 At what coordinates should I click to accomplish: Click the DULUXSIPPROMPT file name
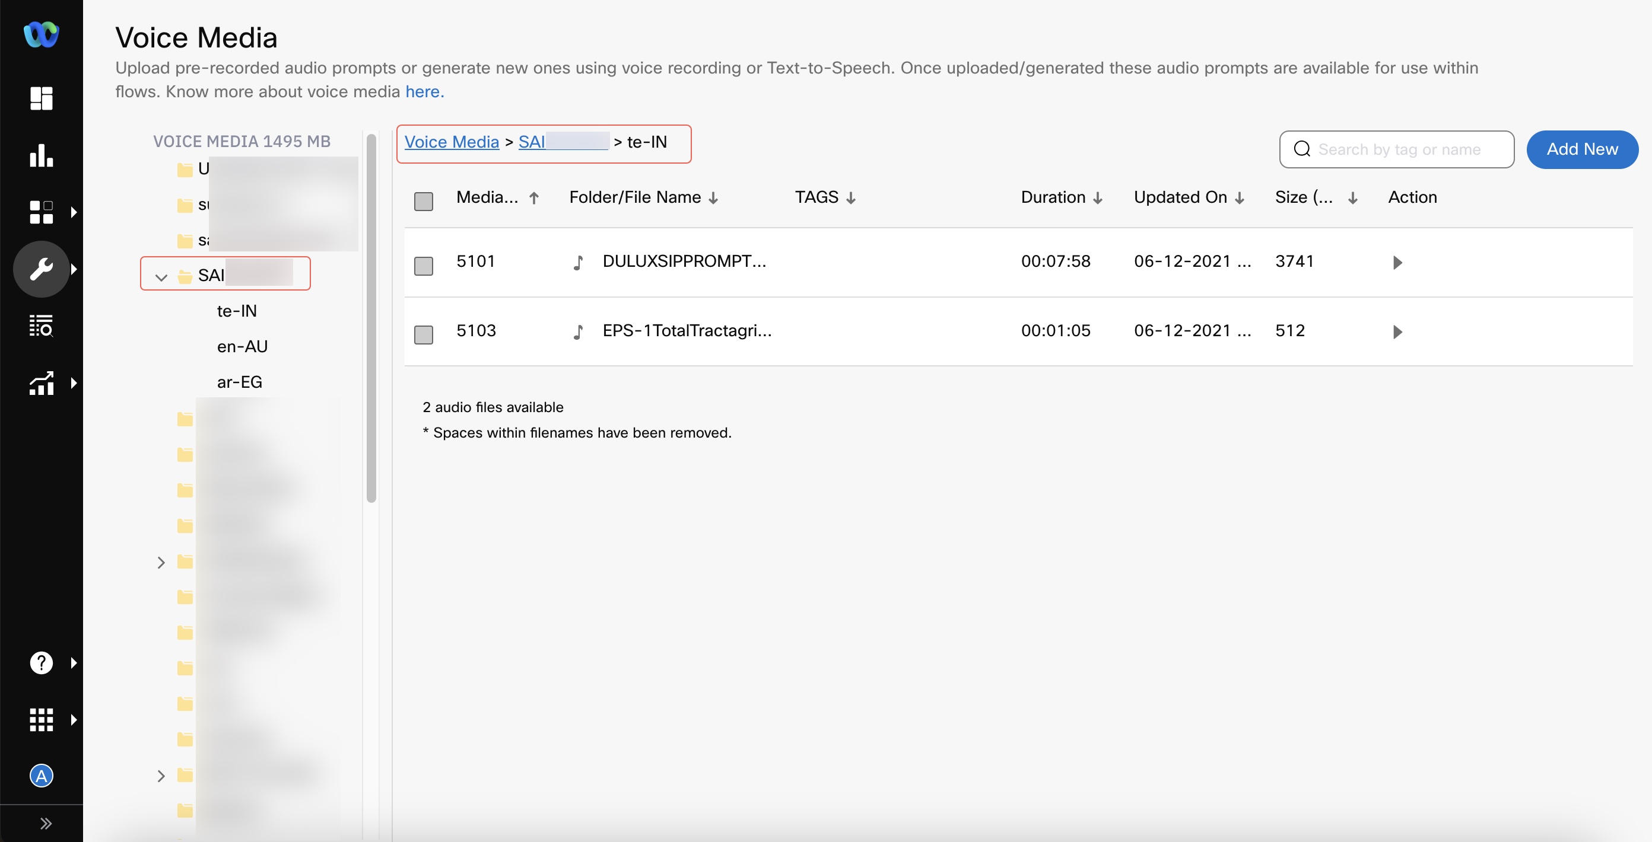[x=684, y=261]
